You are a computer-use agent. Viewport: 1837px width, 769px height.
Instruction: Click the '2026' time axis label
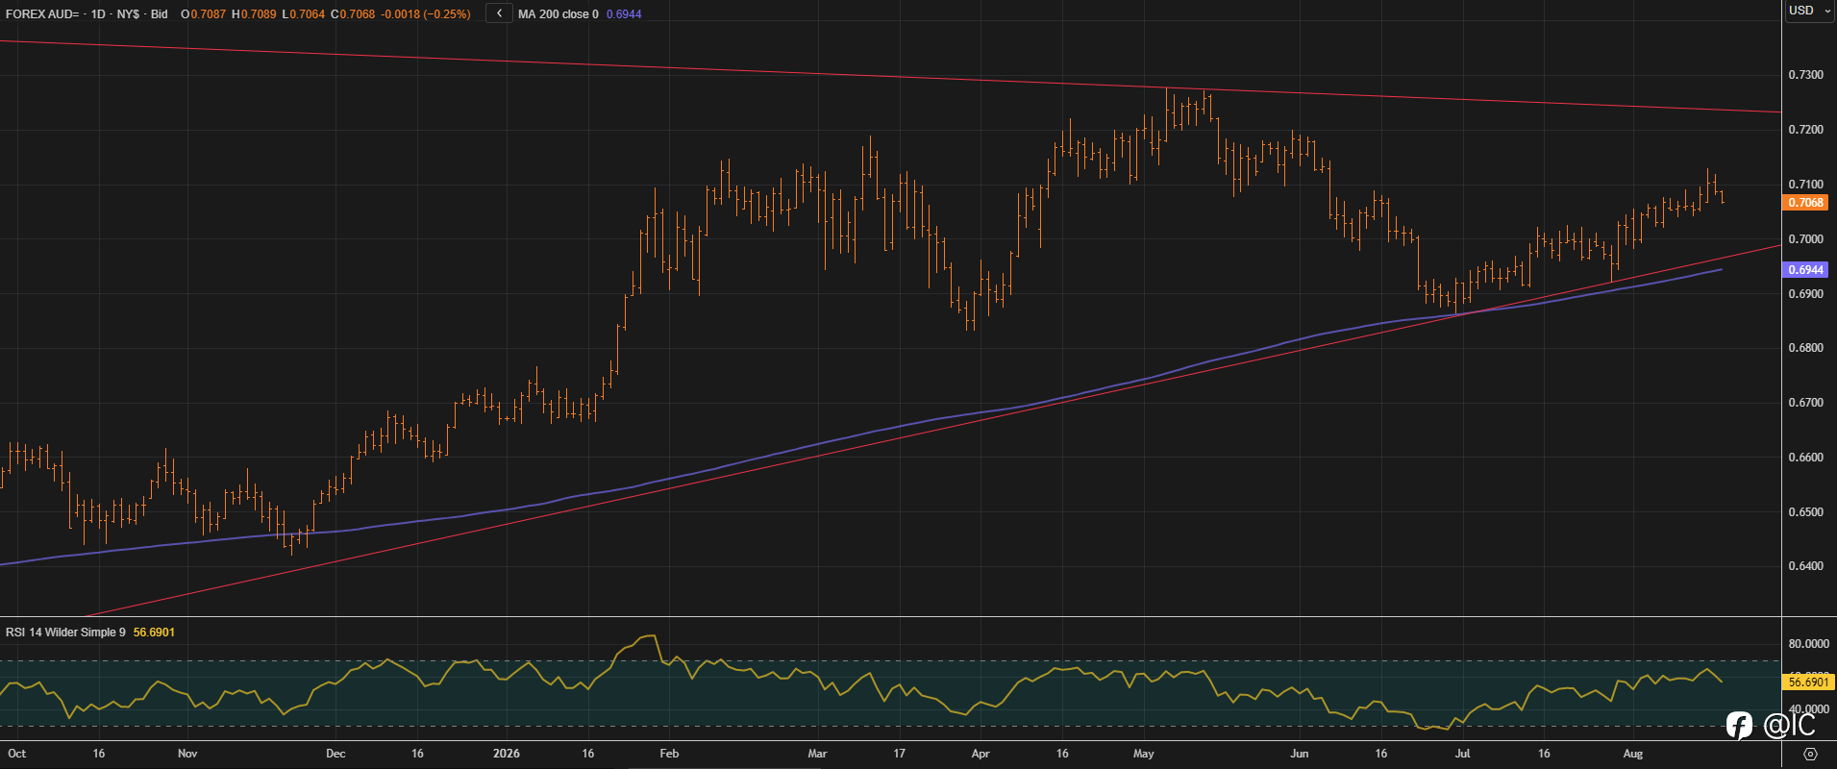pos(507,754)
